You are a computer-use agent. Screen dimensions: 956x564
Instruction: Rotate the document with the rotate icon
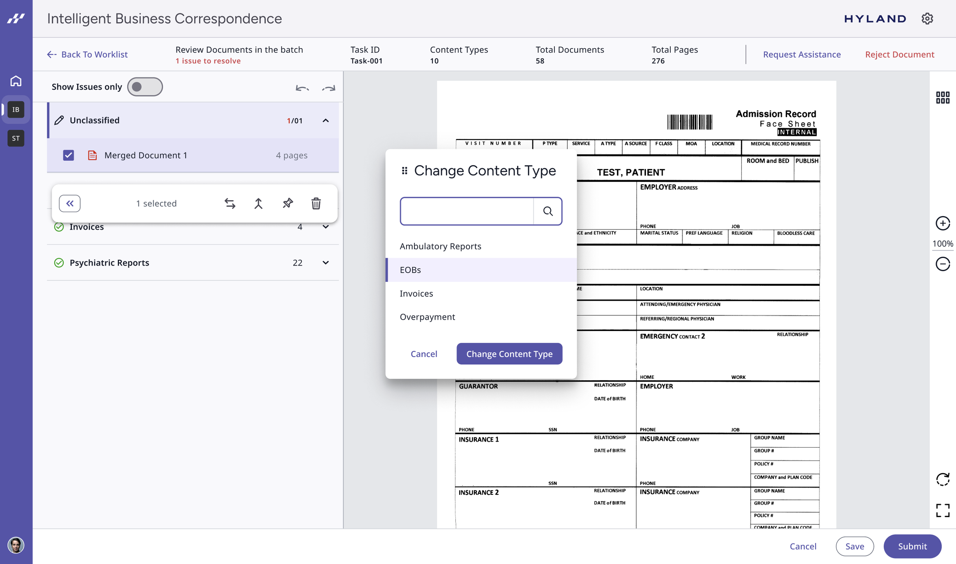(x=943, y=479)
